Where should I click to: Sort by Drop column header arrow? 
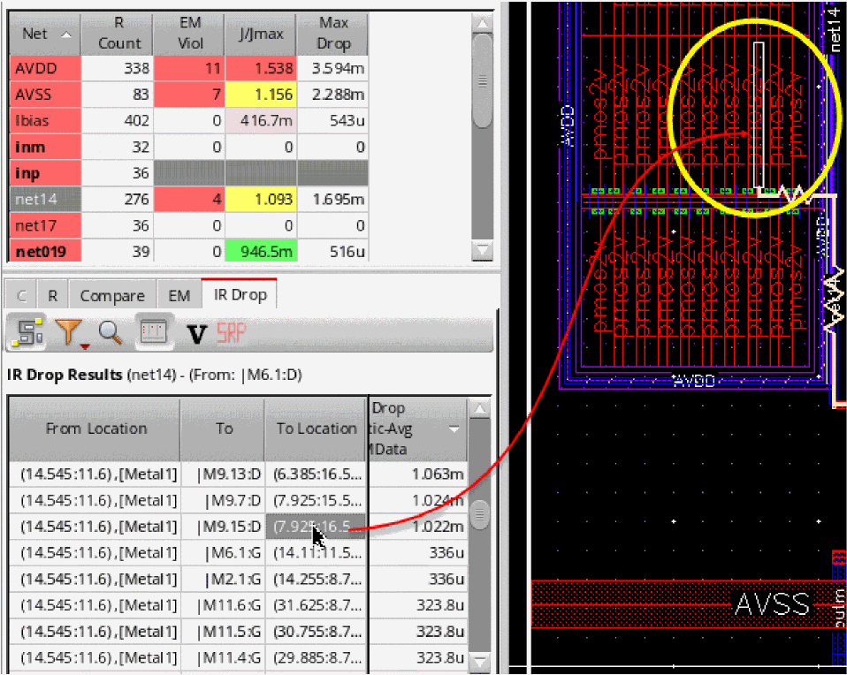click(x=454, y=429)
